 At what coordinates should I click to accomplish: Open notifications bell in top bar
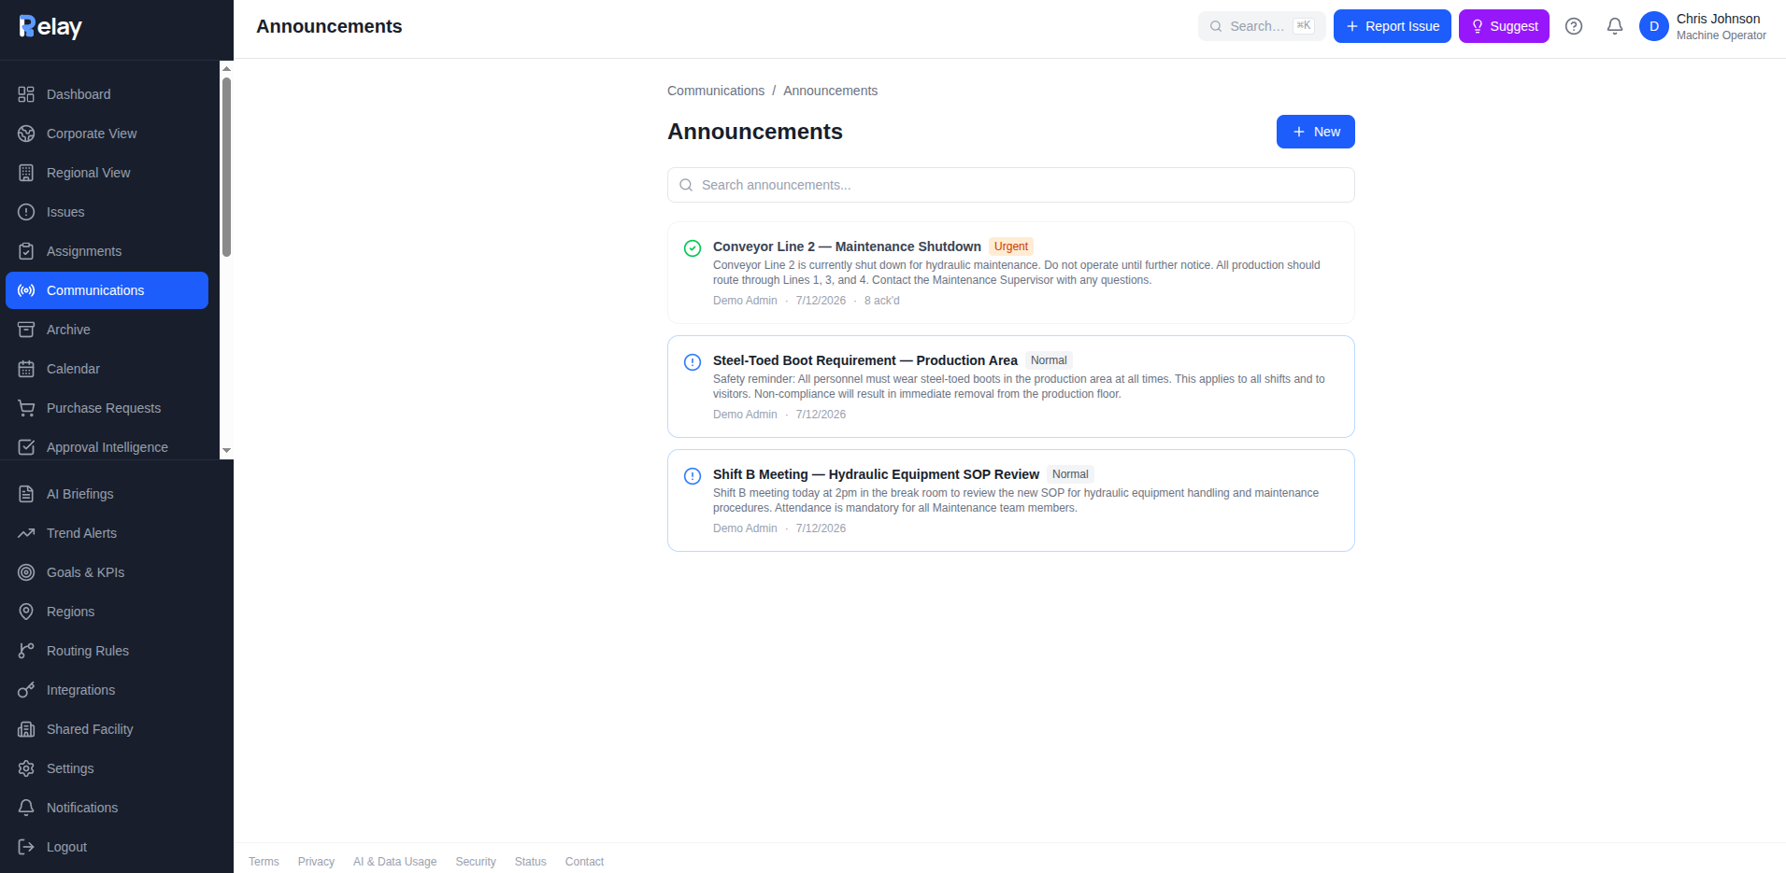(1615, 26)
